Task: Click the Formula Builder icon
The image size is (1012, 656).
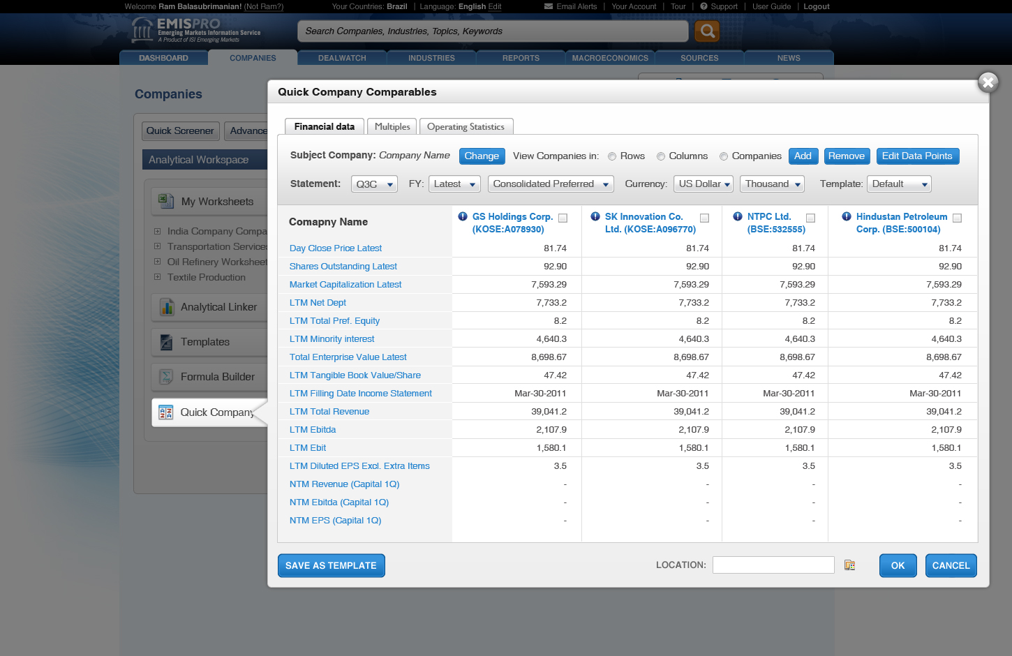Action: (x=166, y=377)
